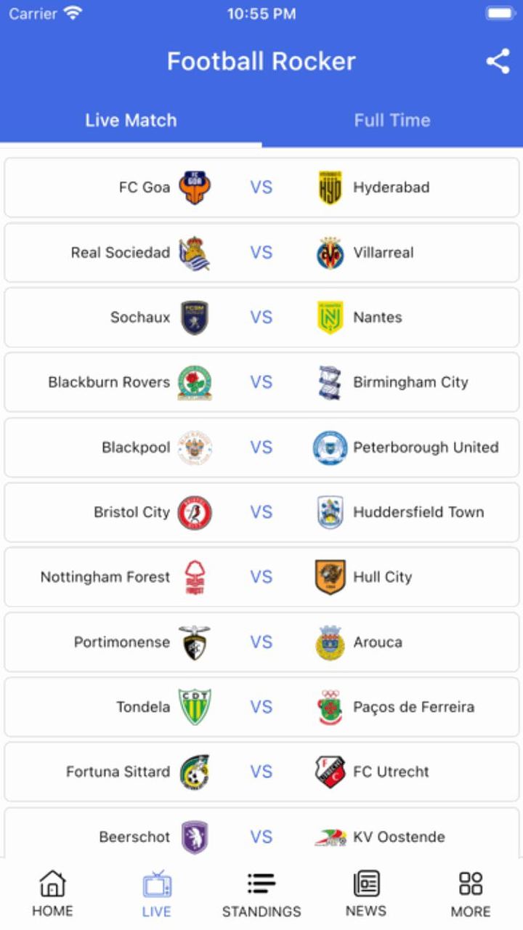Tap the FC Goa team crest
The image size is (523, 930).
(x=195, y=187)
